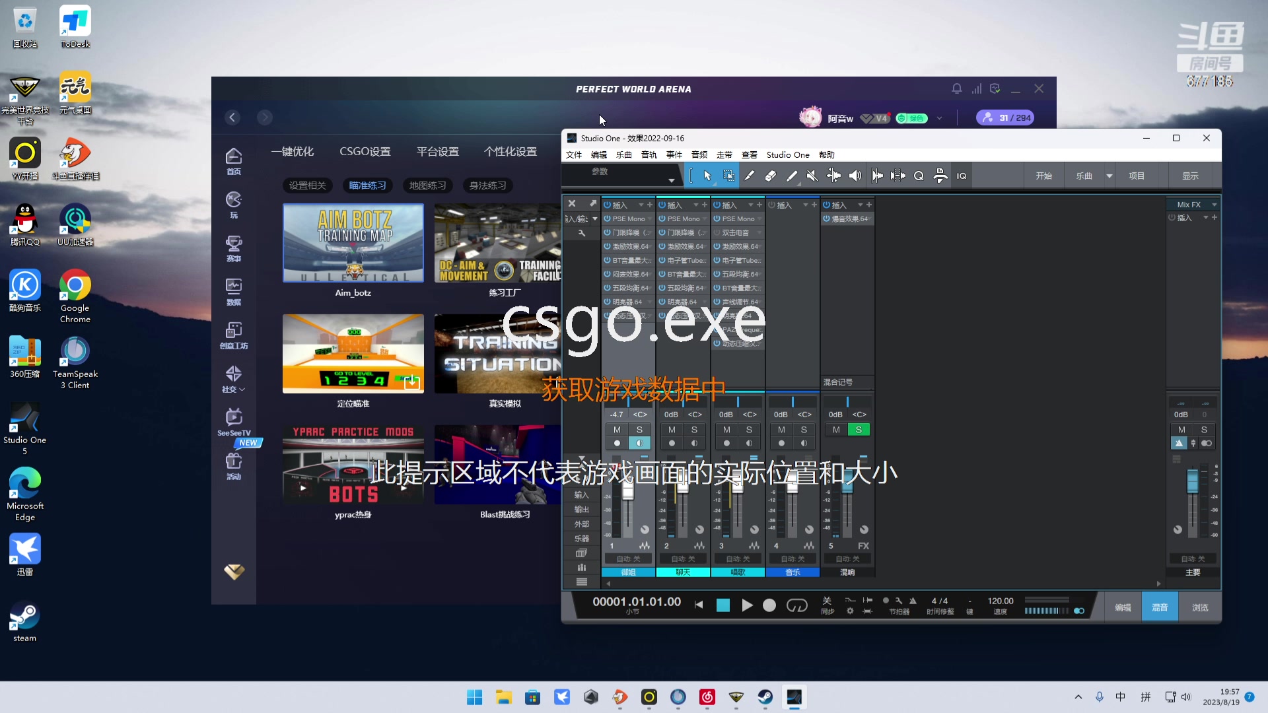This screenshot has width=1268, height=713.
Task: Select the Range tool in Studio One
Action: tap(728, 176)
